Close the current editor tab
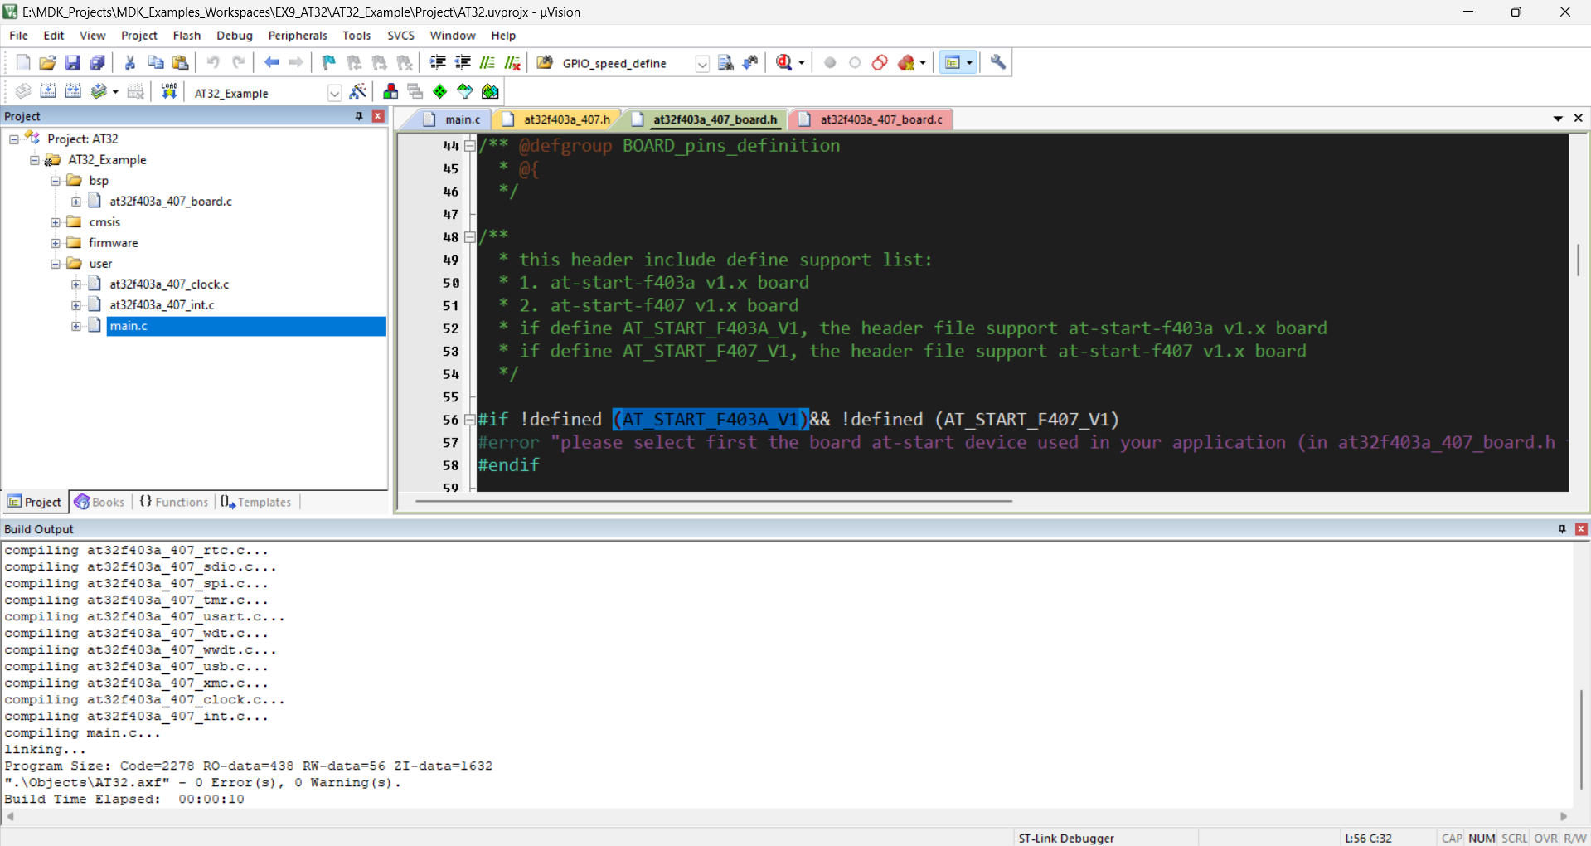 click(x=1579, y=119)
